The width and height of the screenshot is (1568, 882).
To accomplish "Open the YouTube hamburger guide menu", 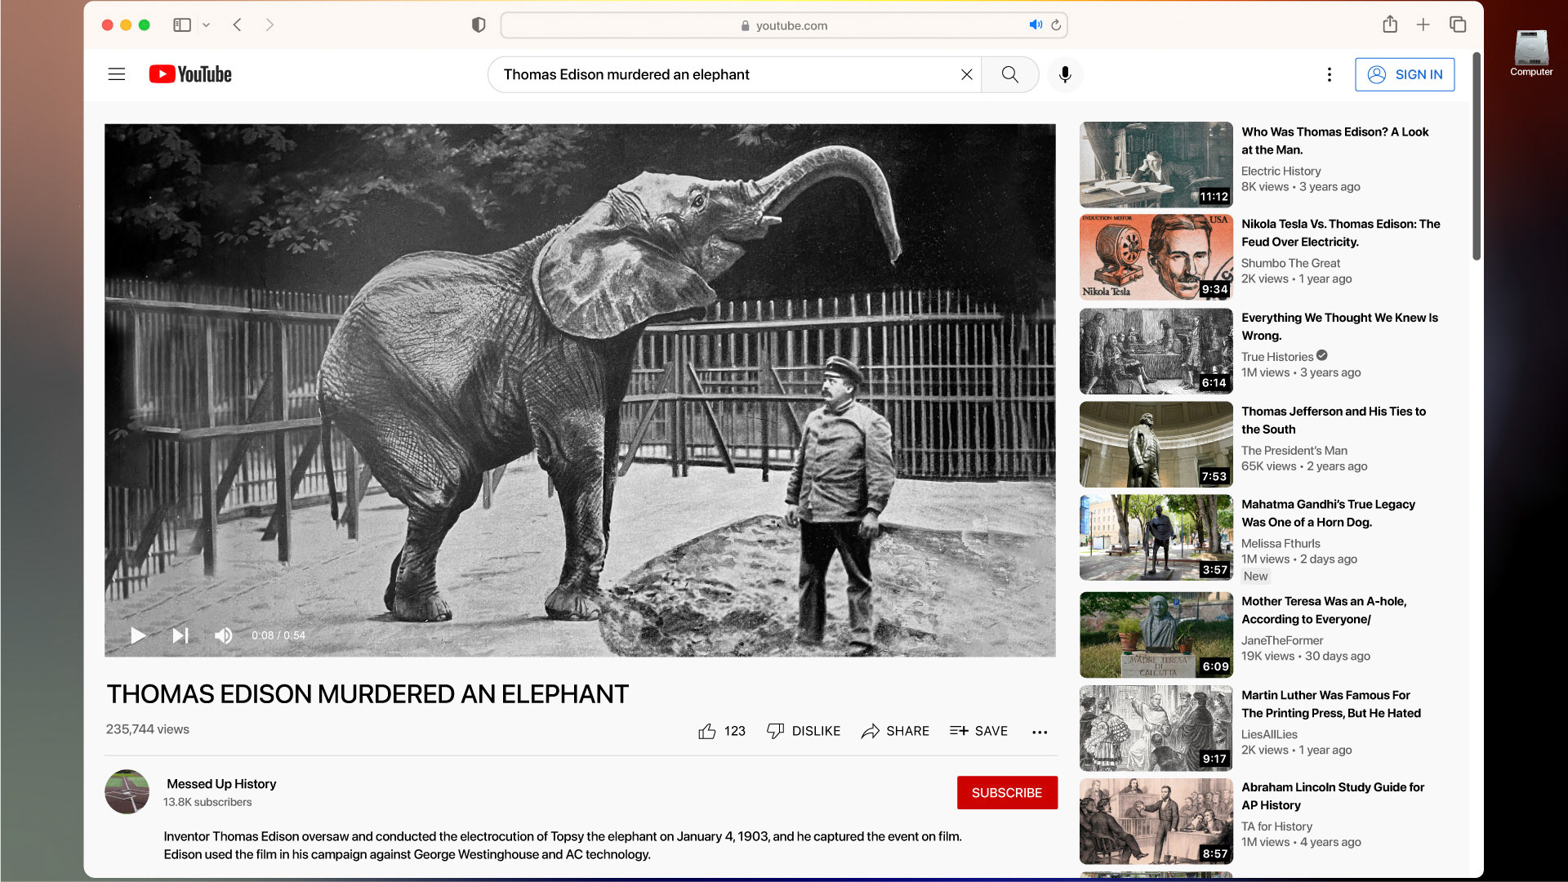I will (x=117, y=74).
